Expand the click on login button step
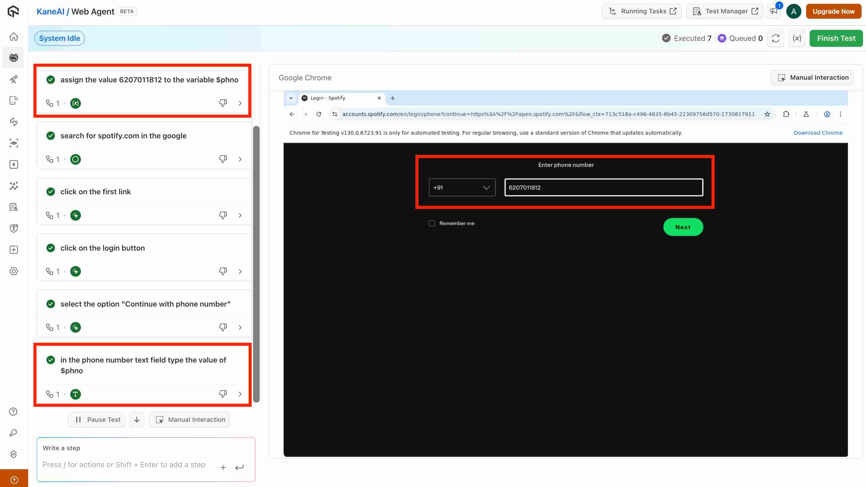 click(x=240, y=271)
